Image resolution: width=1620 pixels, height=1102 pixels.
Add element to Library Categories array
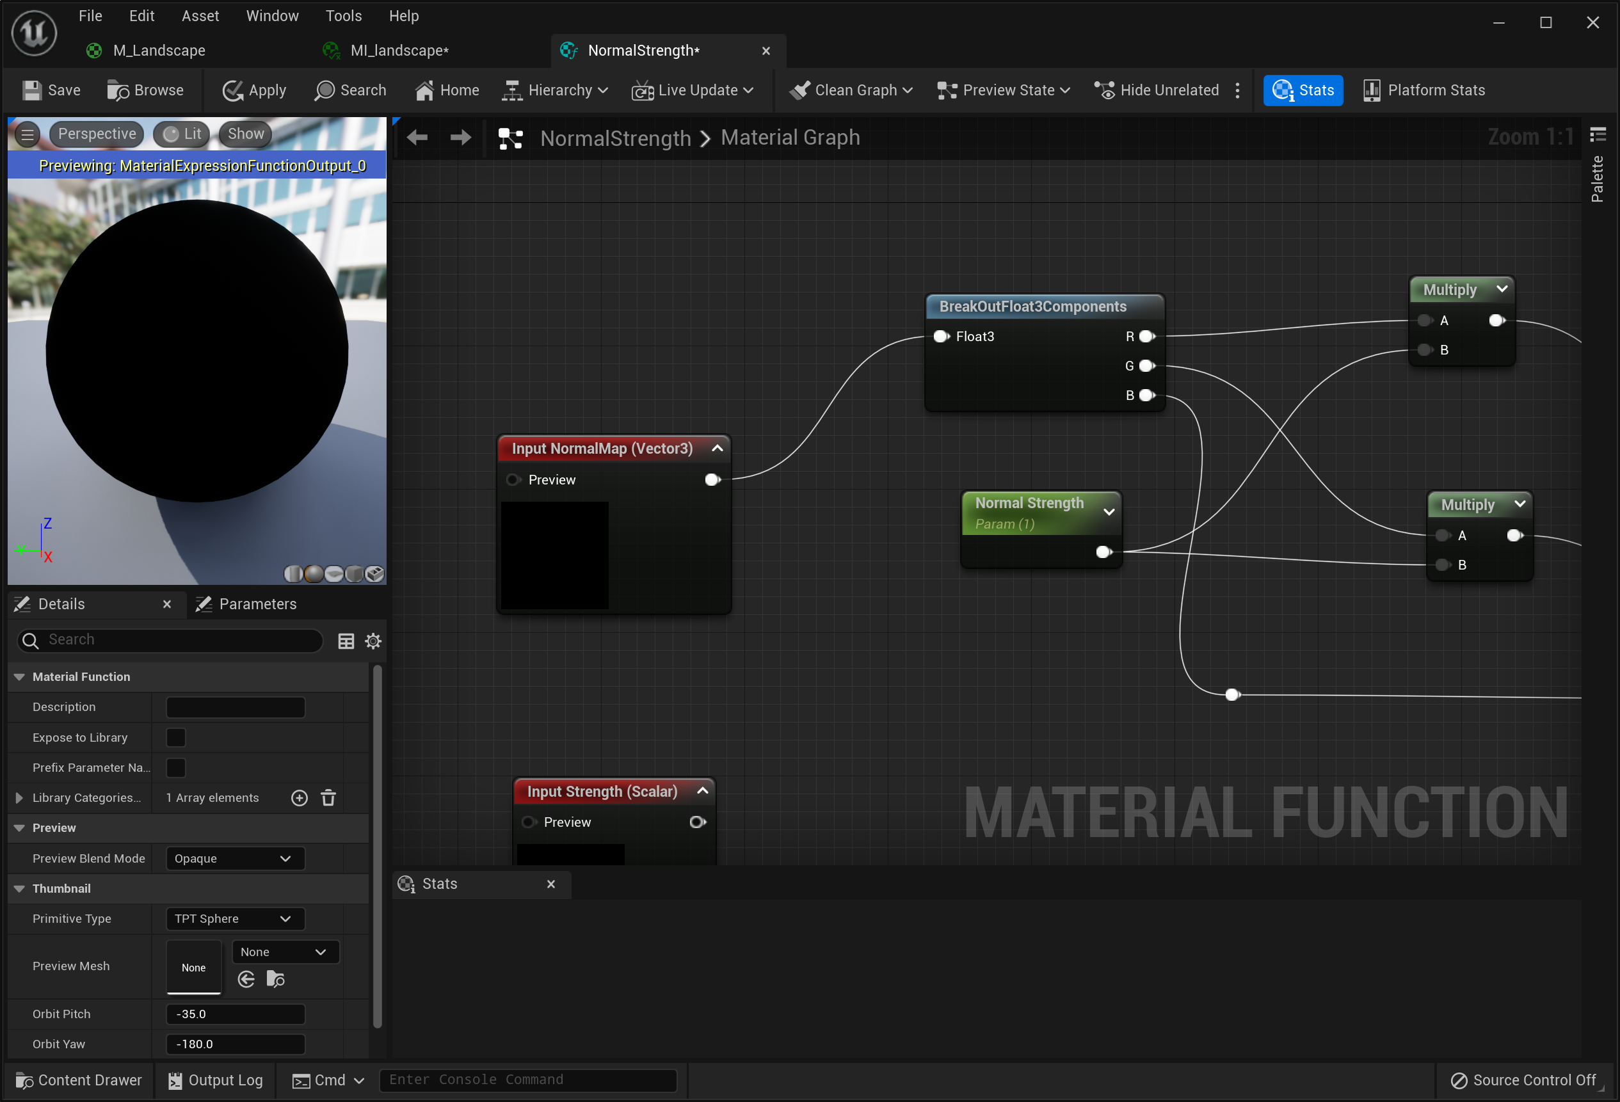[x=299, y=797]
